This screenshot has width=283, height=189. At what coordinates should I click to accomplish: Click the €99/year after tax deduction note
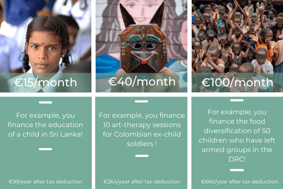(x=45, y=181)
